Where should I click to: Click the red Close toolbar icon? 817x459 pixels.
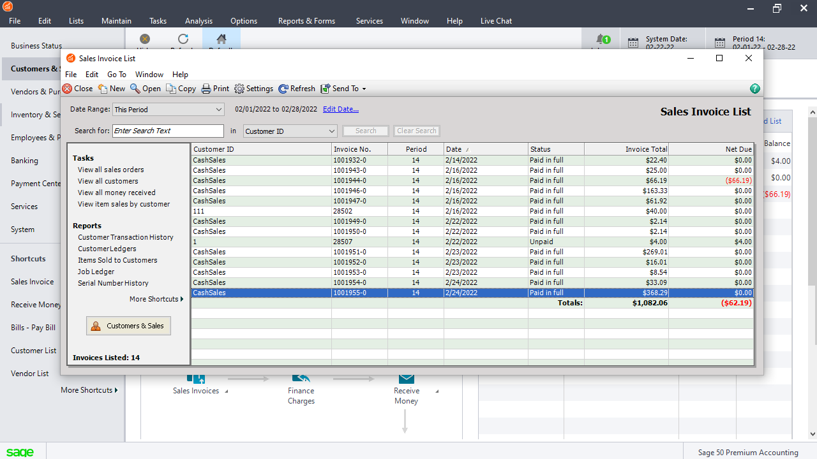[x=67, y=89]
